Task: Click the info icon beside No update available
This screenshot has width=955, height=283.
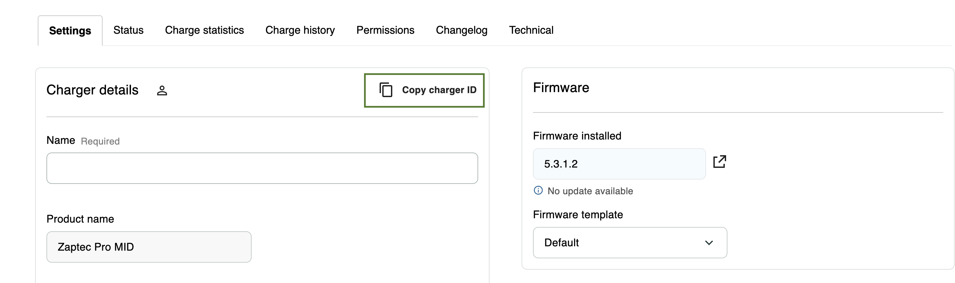Action: click(x=538, y=191)
